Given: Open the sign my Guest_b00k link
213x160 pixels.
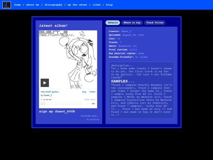Looking at the screenshot, I should [x=57, y=111].
